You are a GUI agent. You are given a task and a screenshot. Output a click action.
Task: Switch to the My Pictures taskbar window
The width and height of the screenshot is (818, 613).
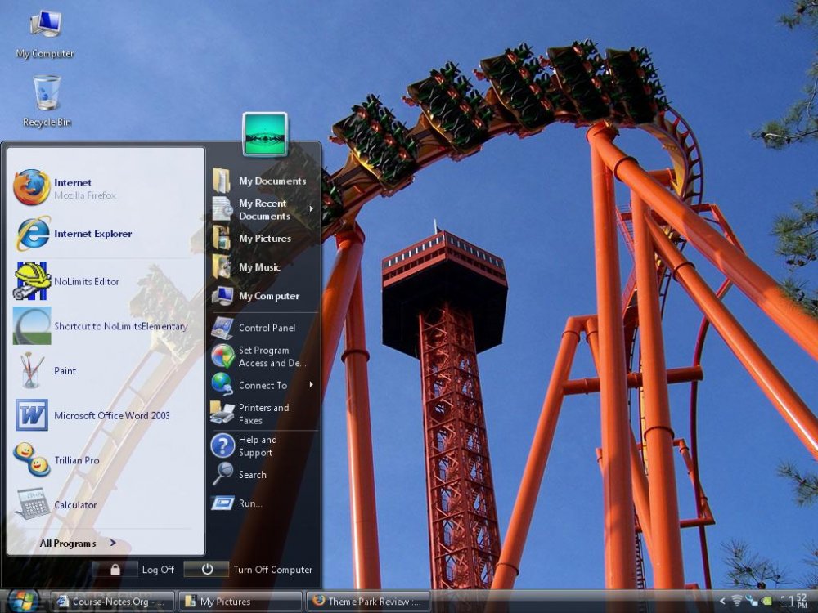click(240, 602)
